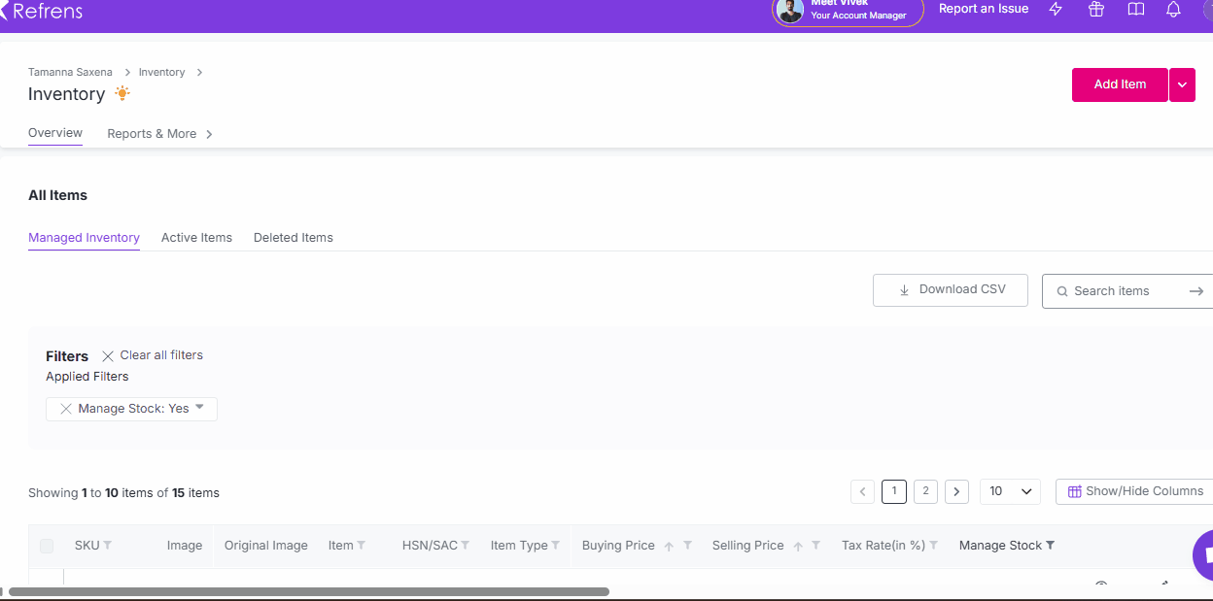
Task: Open the Item column filter icon
Action: point(362,546)
